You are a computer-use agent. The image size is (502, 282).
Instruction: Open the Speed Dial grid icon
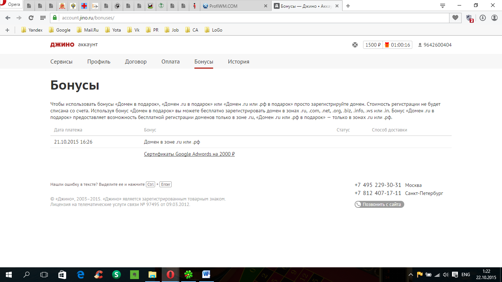(43, 18)
